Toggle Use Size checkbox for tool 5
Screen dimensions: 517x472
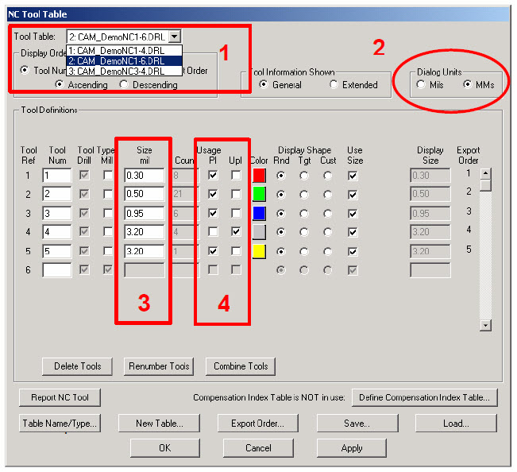pyautogui.click(x=353, y=252)
